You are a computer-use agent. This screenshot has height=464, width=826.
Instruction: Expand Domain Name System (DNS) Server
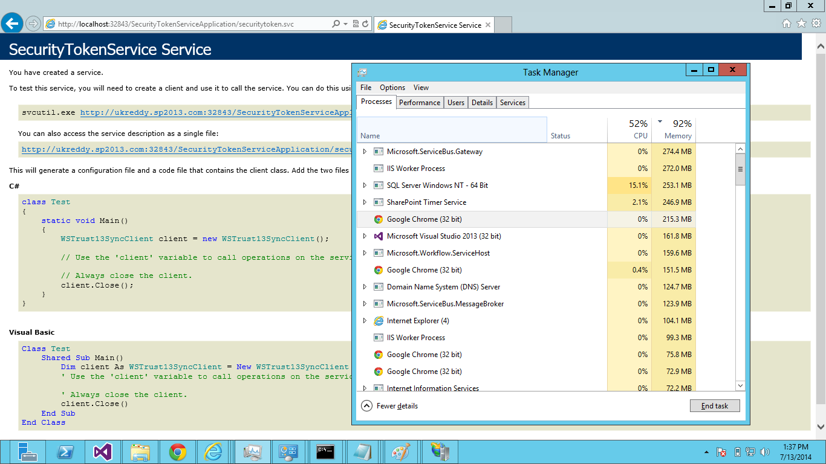click(x=365, y=287)
